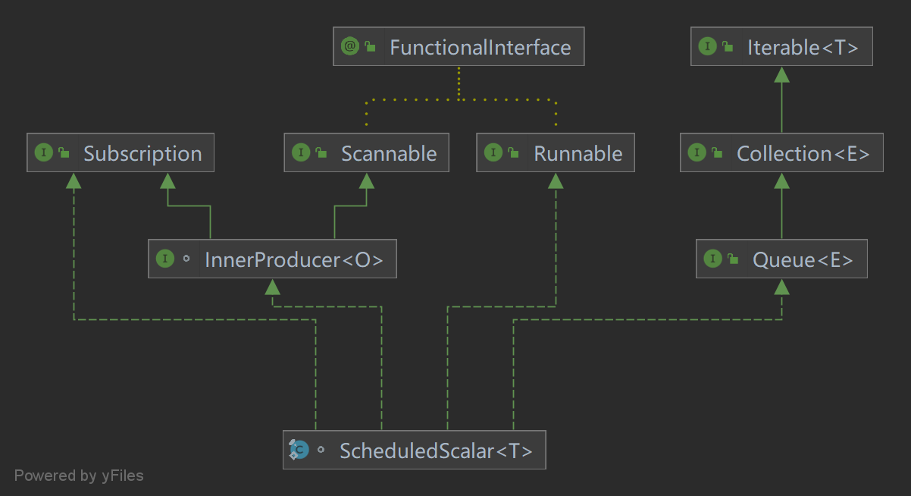Select the InnerProducer<O> node label
The width and height of the screenshot is (911, 496).
[x=294, y=259]
